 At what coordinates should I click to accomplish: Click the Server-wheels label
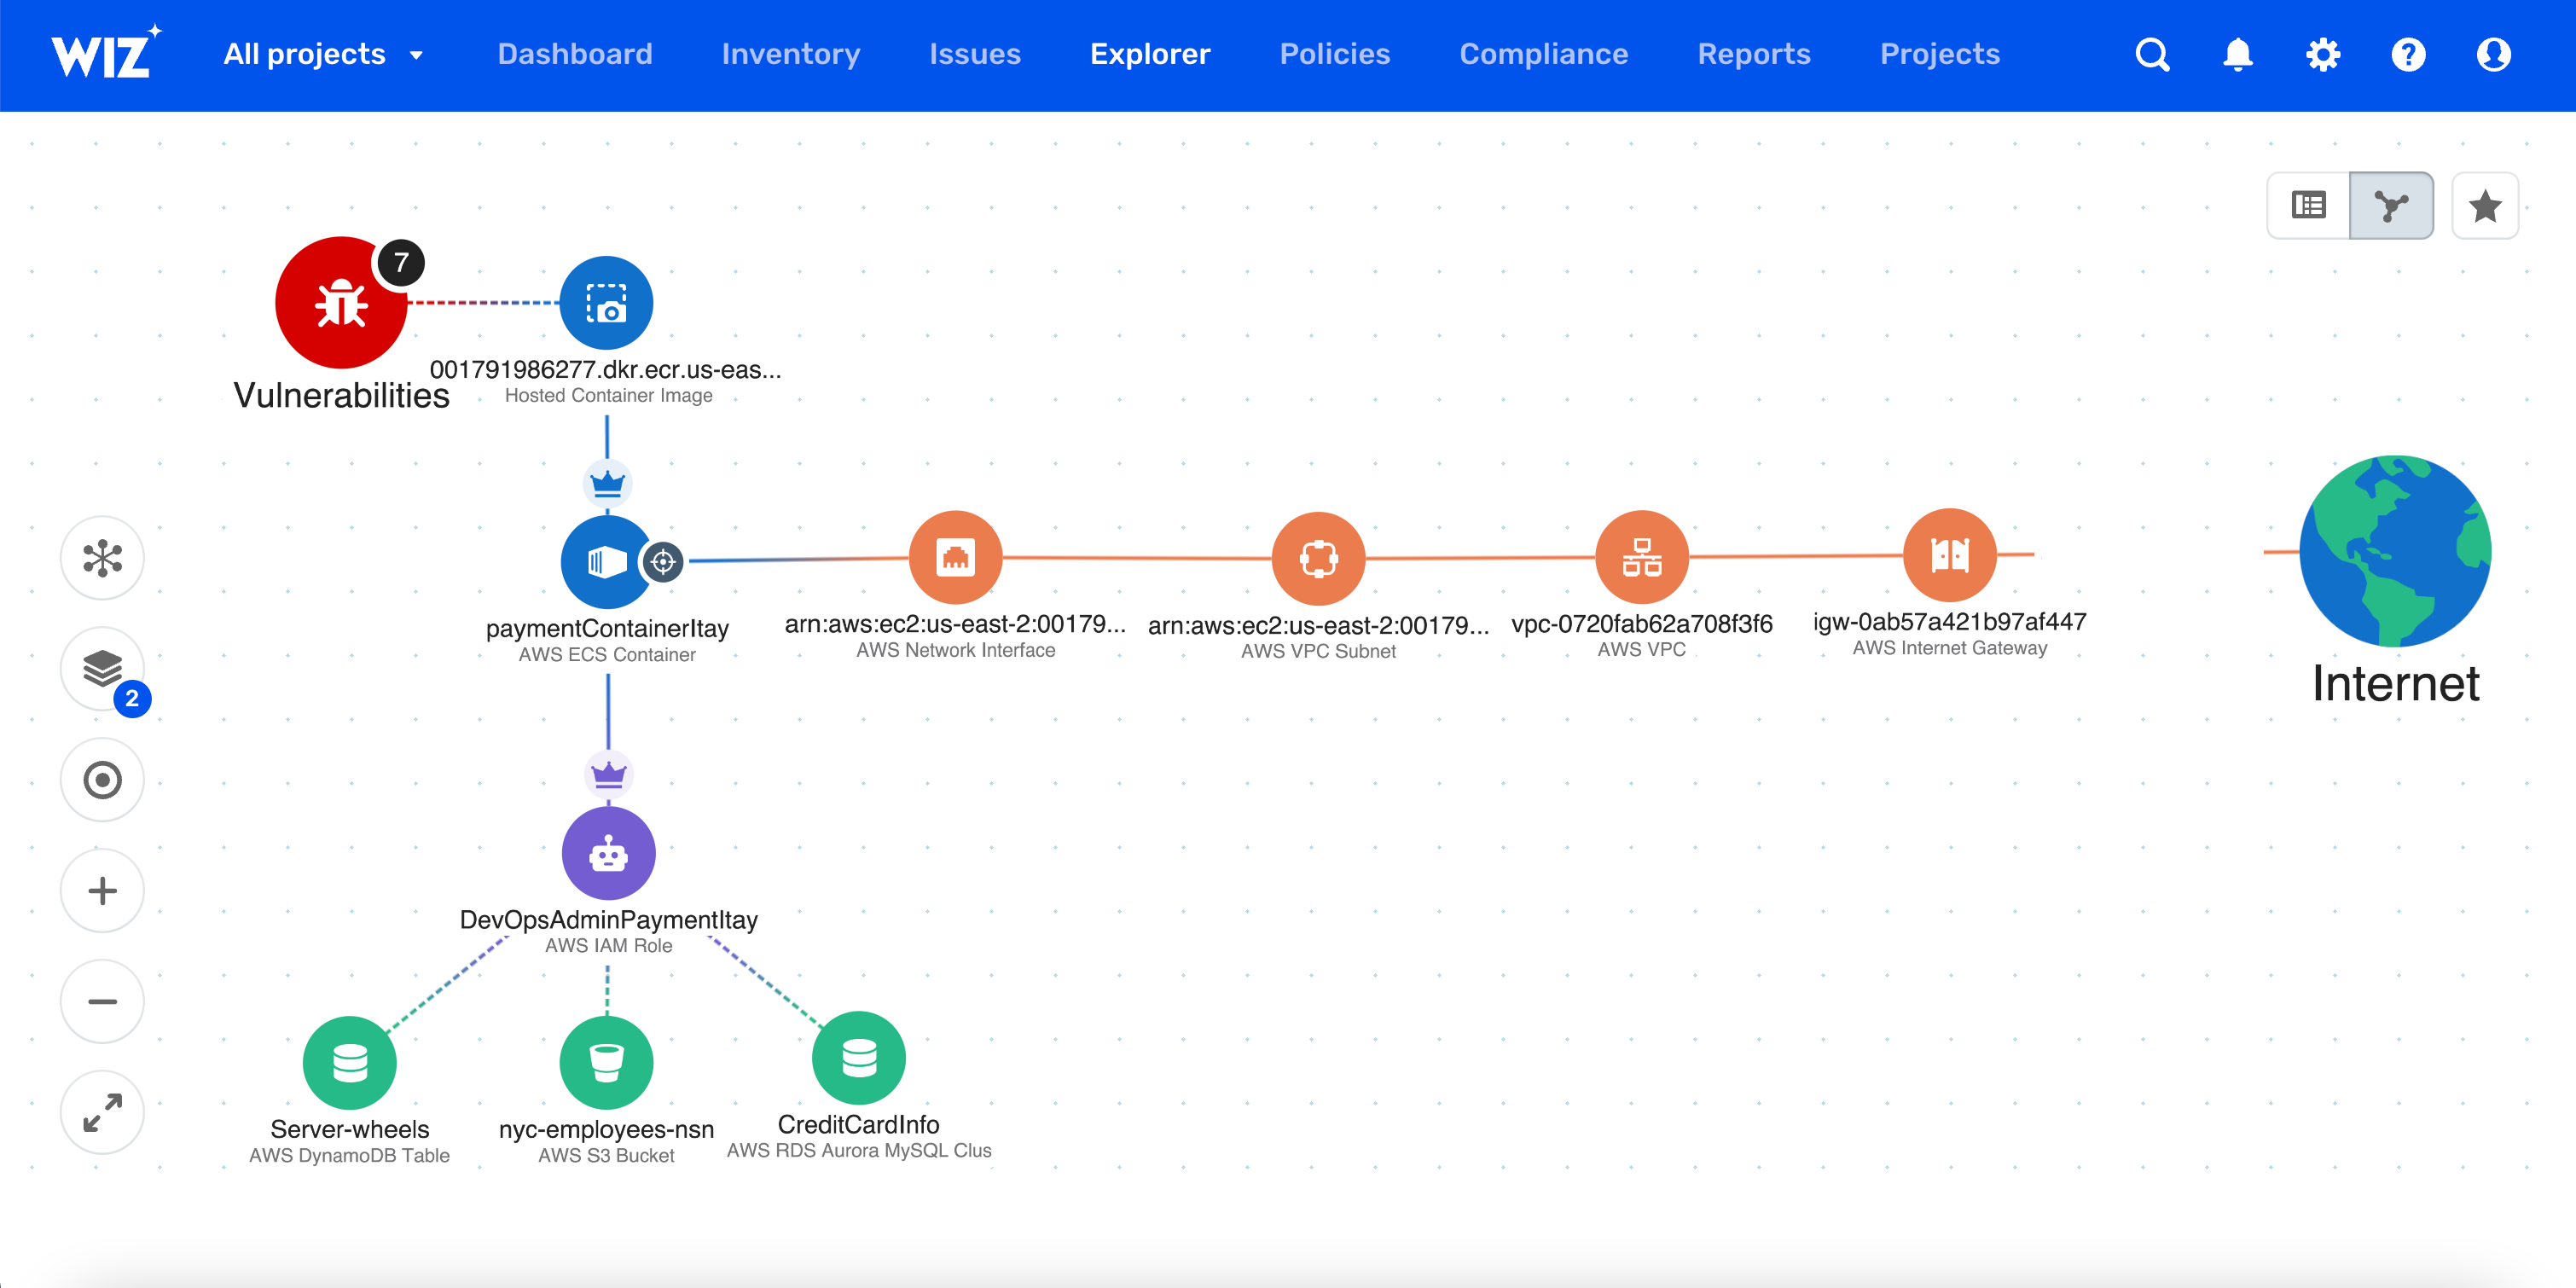[x=349, y=1130]
